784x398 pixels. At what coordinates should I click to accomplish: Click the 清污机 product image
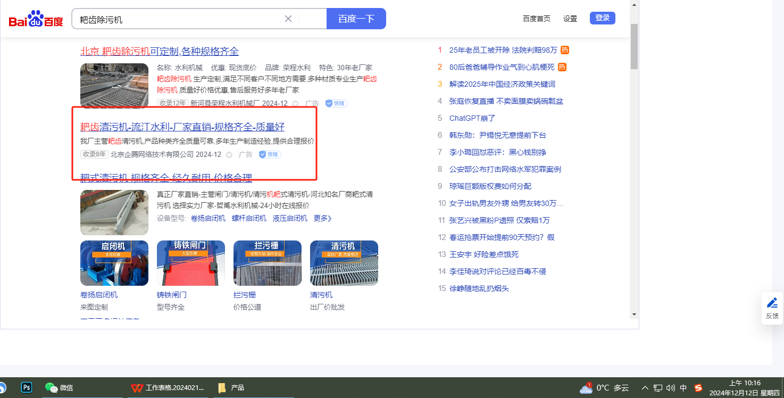(344, 263)
